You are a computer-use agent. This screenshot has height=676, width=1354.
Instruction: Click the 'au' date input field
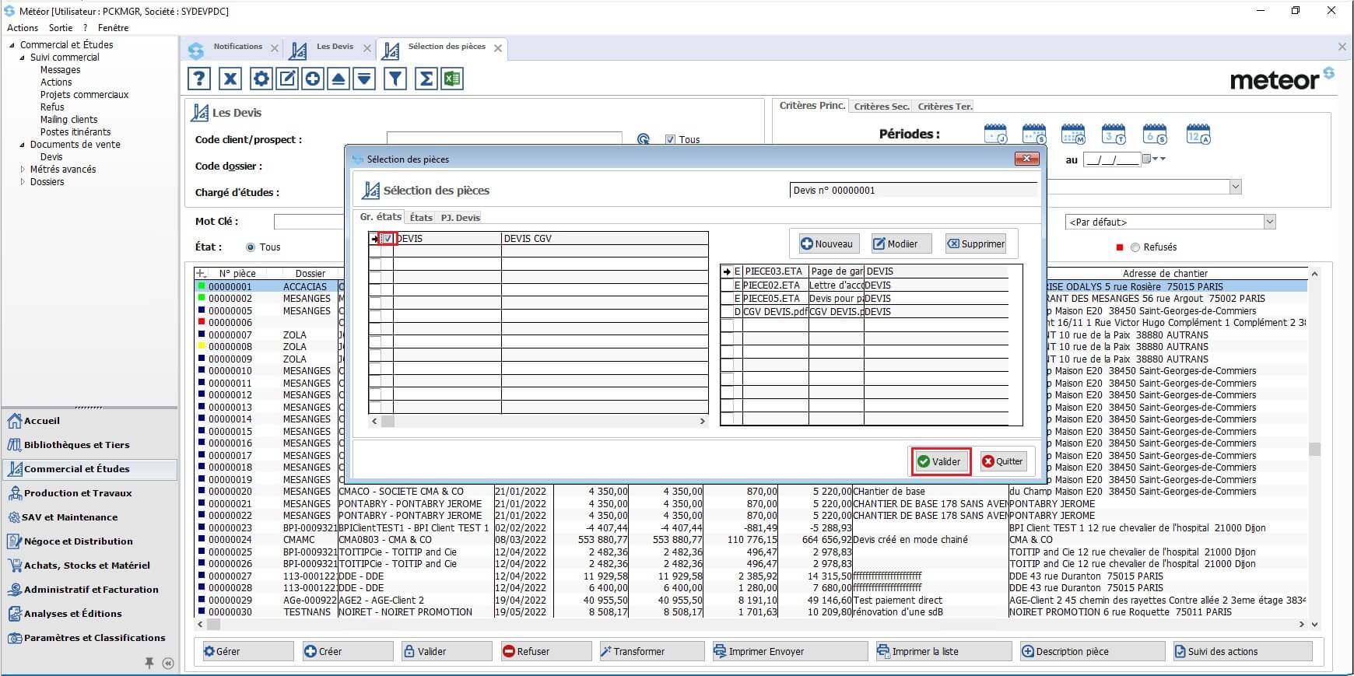(1111, 159)
